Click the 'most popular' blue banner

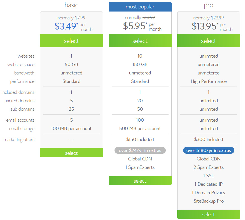(140, 7)
